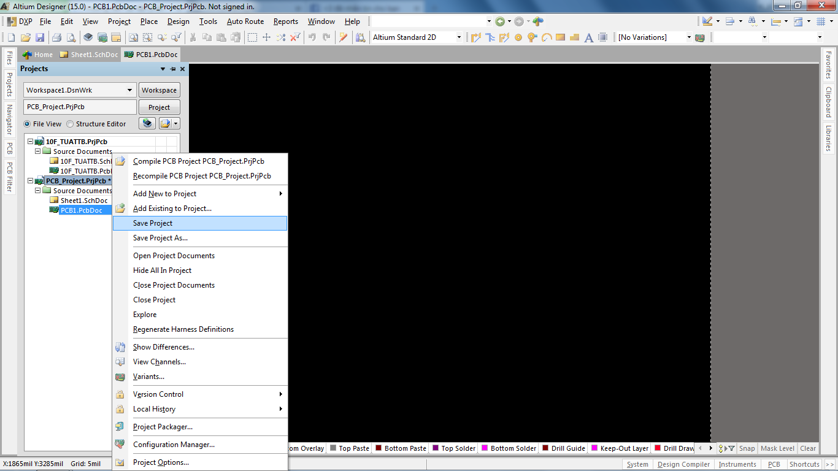Select the Place String text tool
The width and height of the screenshot is (838, 471).
pyautogui.click(x=589, y=37)
